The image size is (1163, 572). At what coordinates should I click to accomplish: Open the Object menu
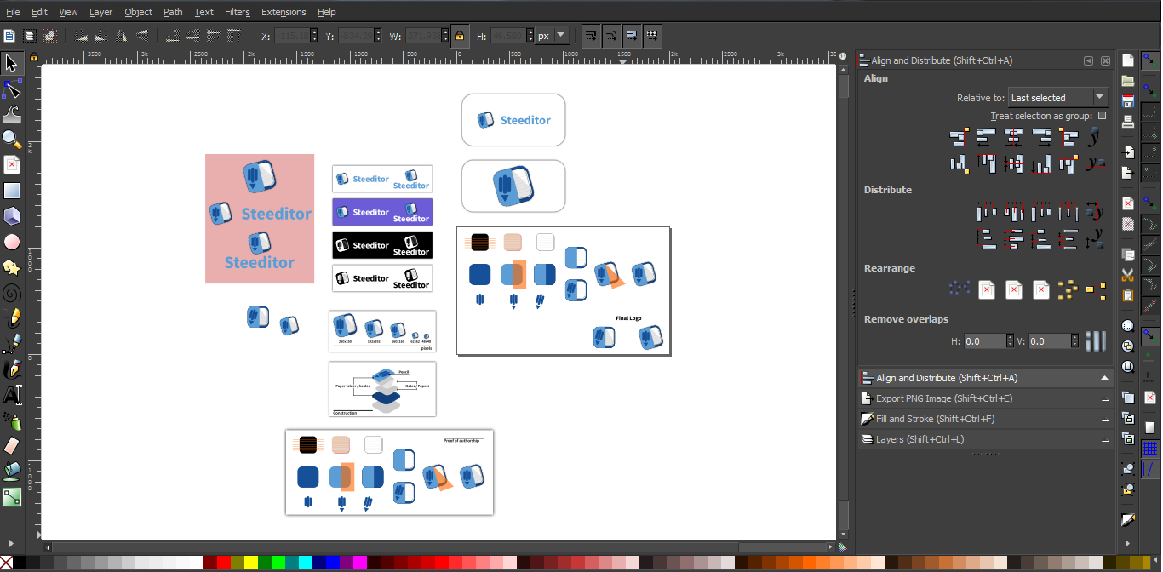[138, 12]
